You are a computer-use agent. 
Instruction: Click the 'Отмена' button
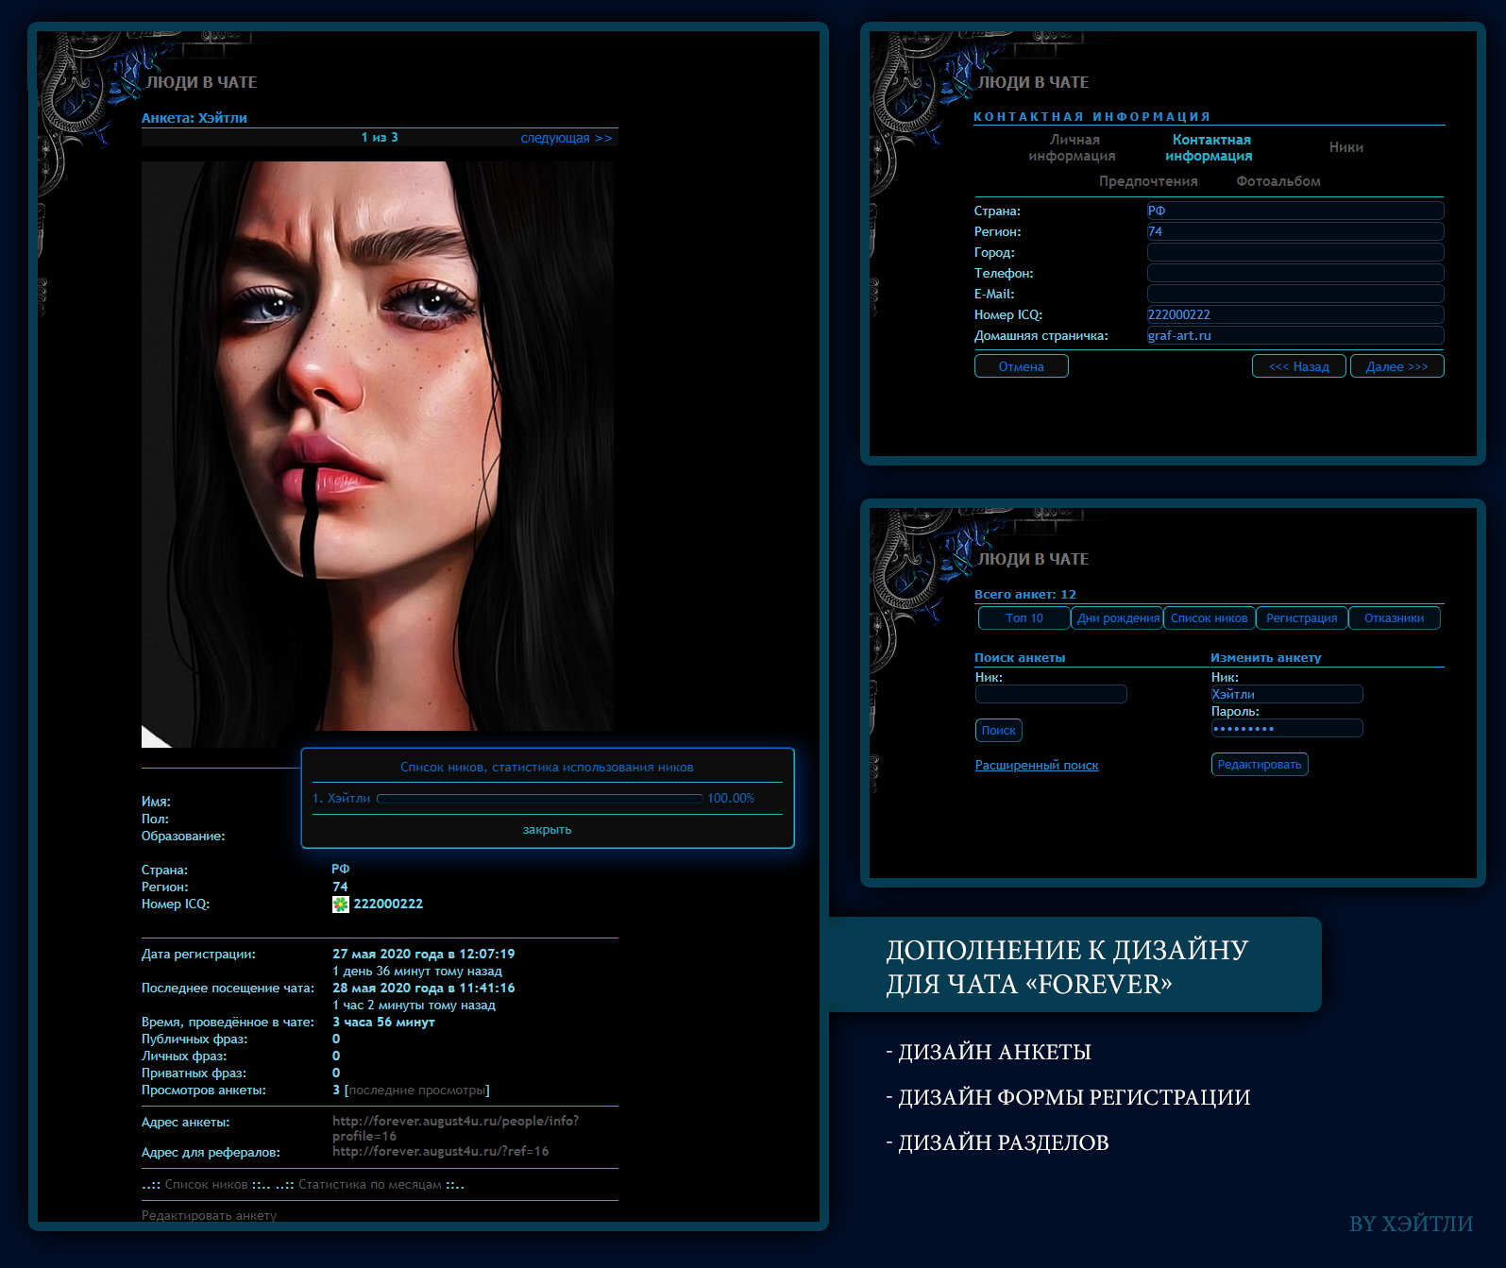pyautogui.click(x=1022, y=366)
